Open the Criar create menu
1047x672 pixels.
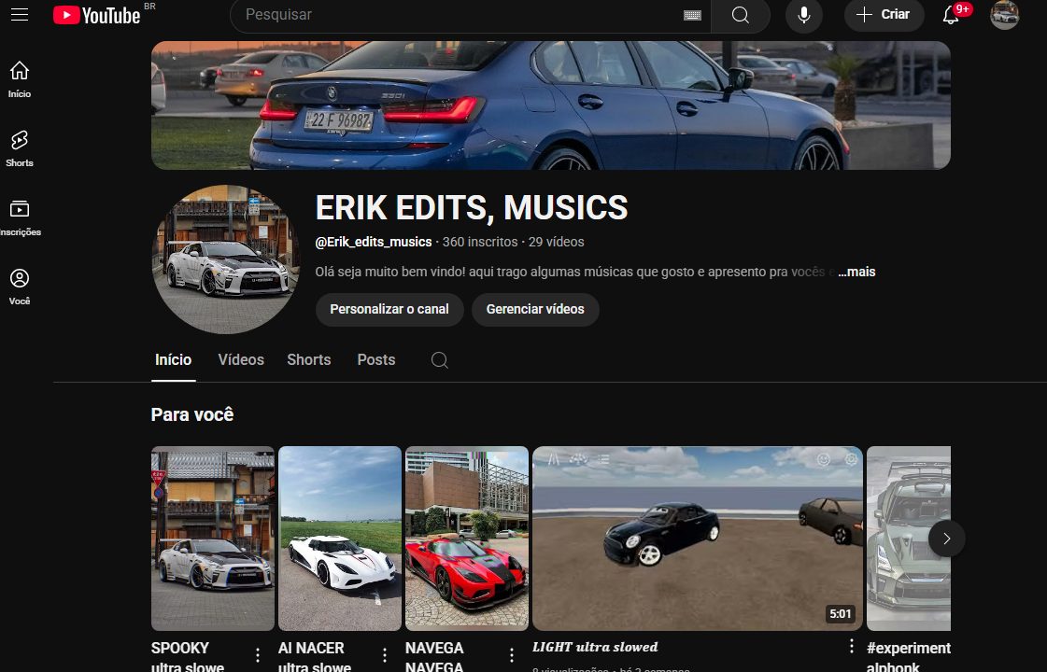click(x=884, y=15)
